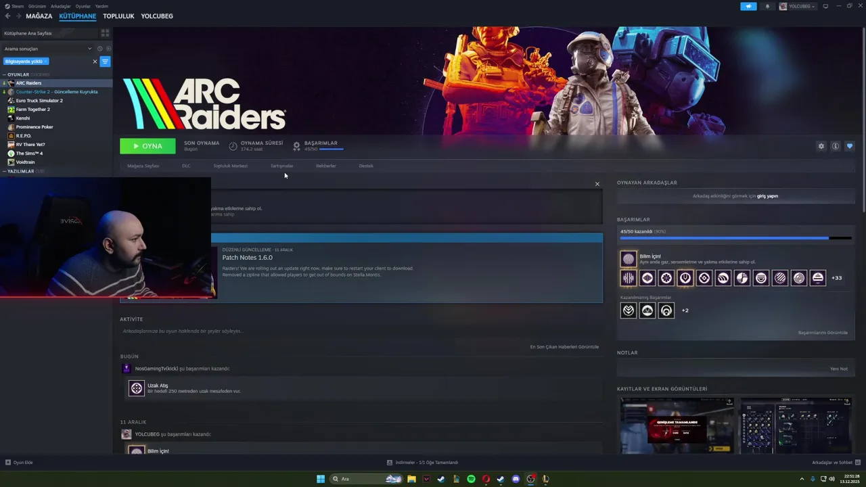This screenshot has height=487, width=866.
Task: Expand Arama sonuçları dropdown
Action: [x=89, y=49]
